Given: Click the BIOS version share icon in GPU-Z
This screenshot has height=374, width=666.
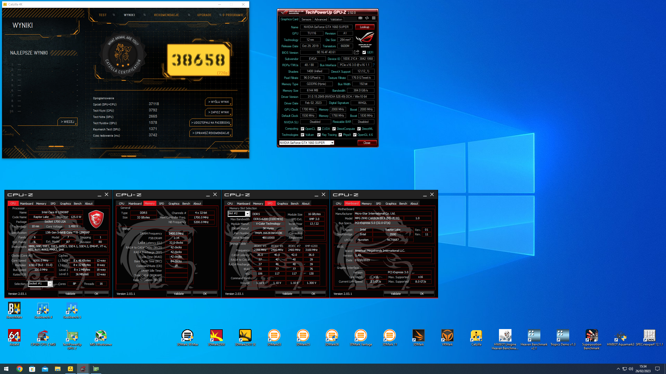Looking at the screenshot, I should [356, 52].
